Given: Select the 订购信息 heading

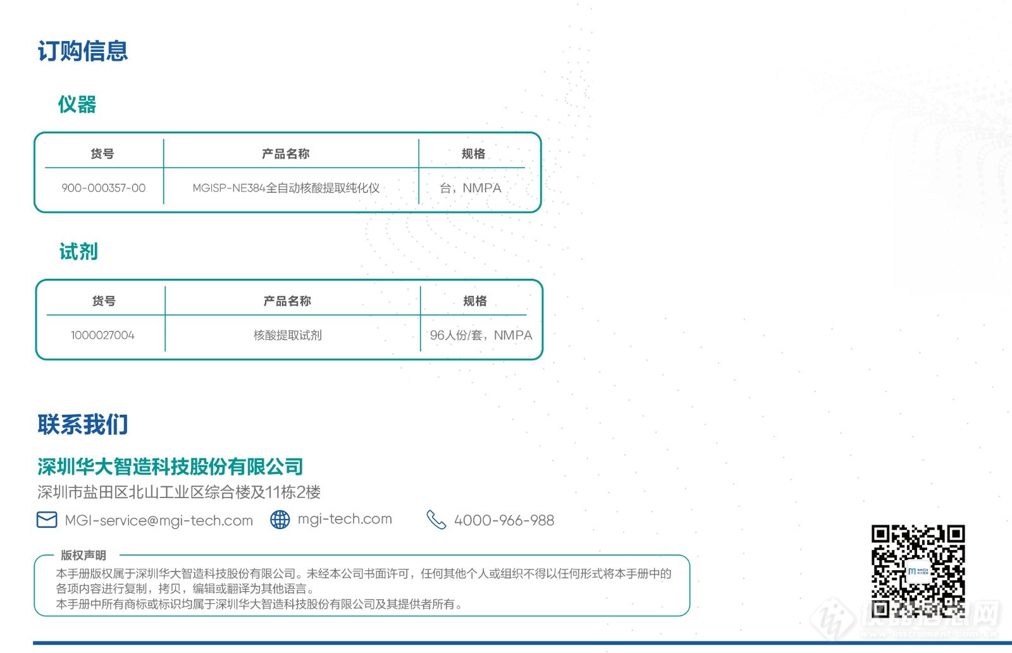Looking at the screenshot, I should tap(83, 51).
